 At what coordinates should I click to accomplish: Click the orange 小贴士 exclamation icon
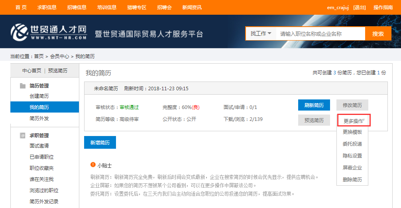tap(93, 165)
